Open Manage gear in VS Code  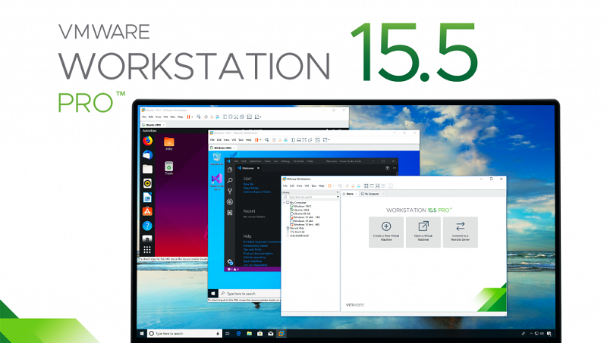pos(230,262)
